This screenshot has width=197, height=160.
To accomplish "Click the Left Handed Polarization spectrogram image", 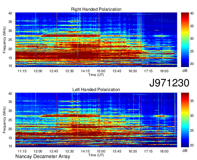I will [x=96, y=120].
